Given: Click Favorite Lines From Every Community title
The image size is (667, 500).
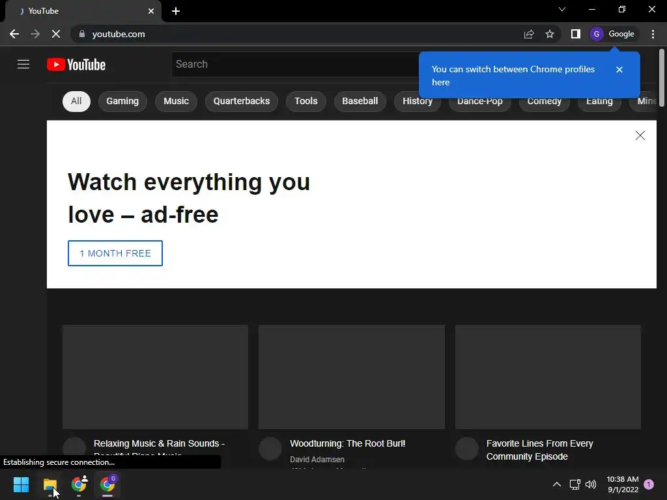Looking at the screenshot, I should [x=539, y=450].
